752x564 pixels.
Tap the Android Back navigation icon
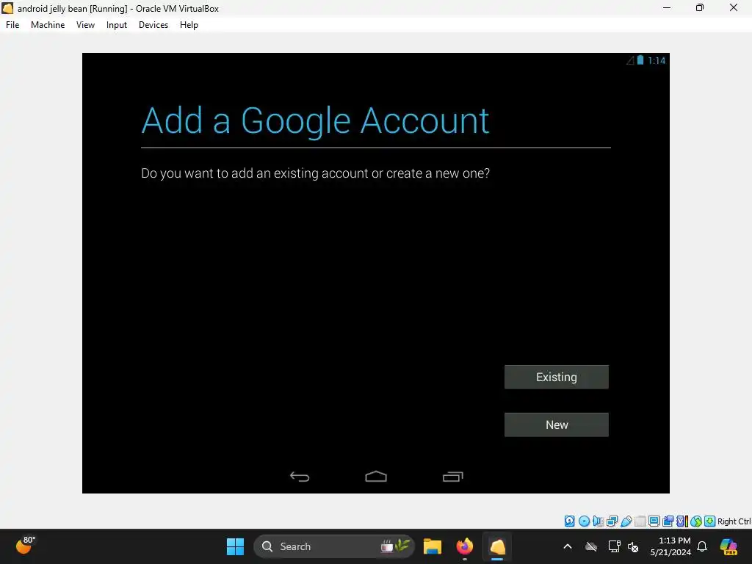(300, 476)
